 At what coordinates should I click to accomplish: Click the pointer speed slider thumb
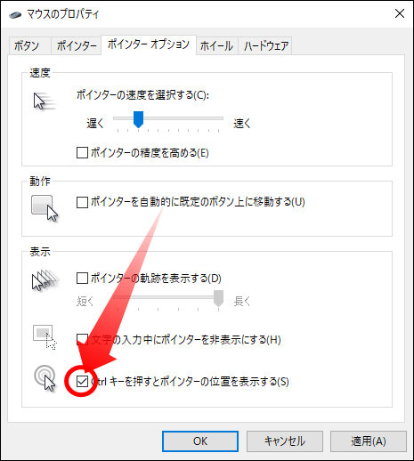(138, 119)
